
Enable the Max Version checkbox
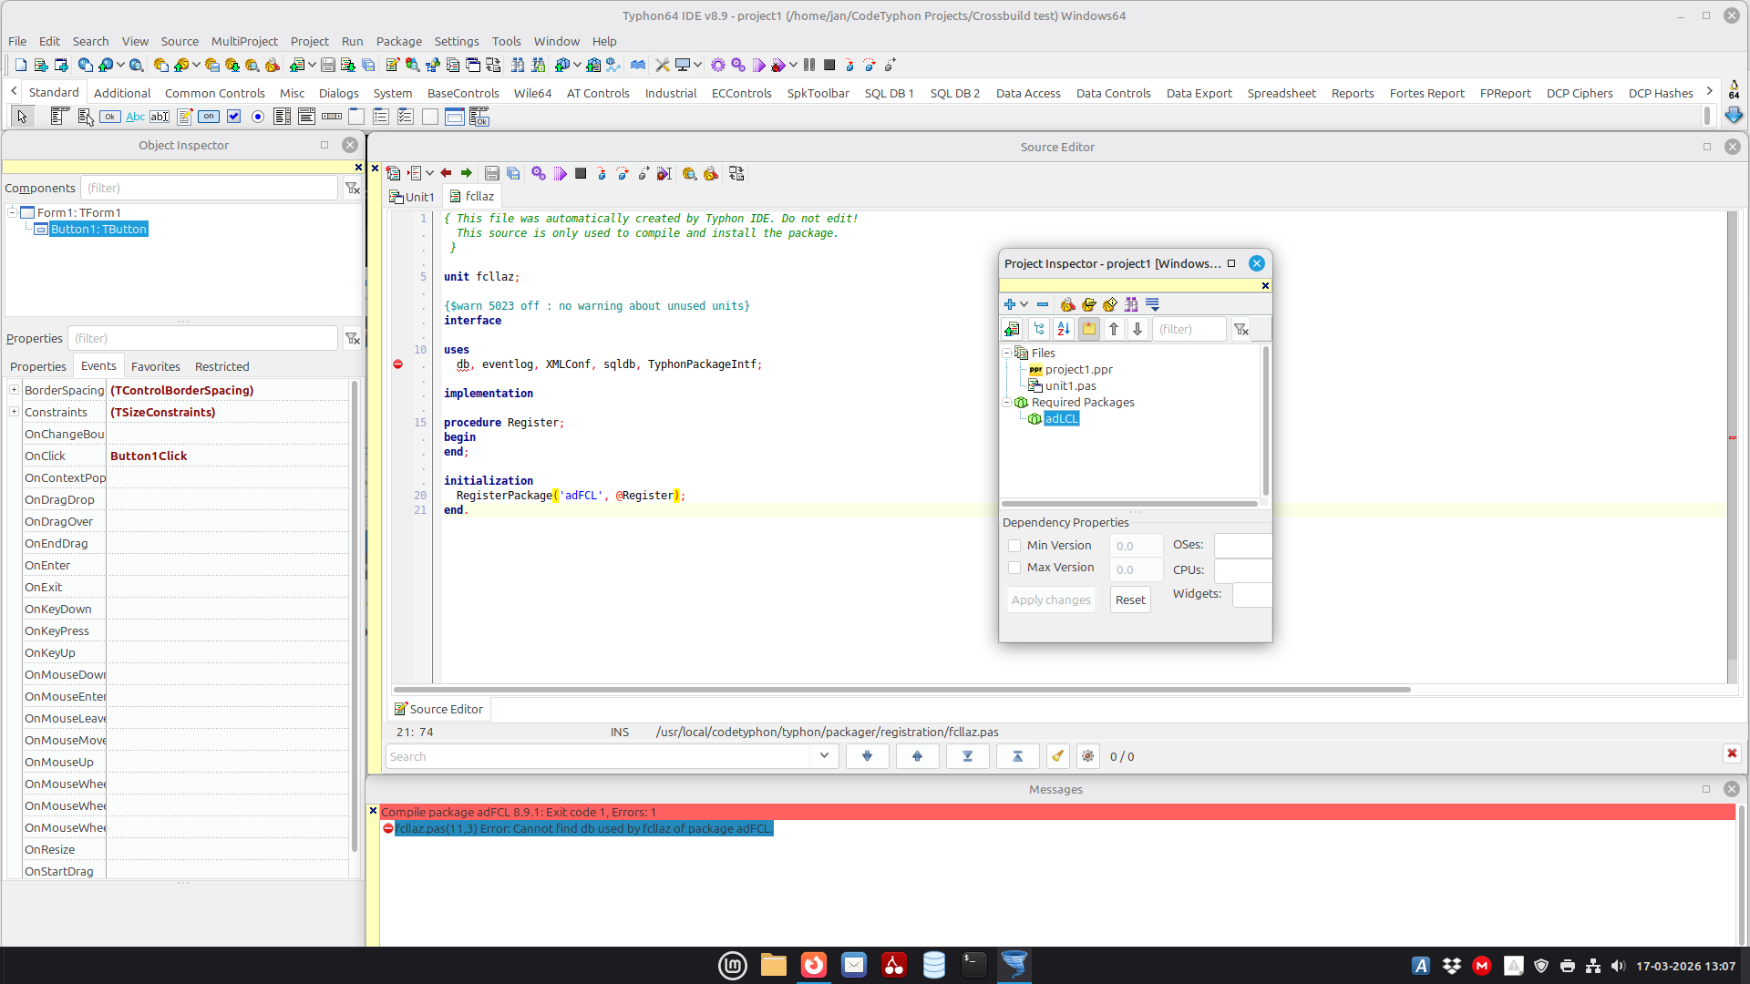(x=1014, y=568)
